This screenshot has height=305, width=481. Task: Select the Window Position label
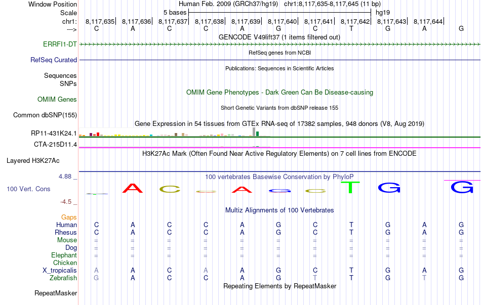point(53,4)
